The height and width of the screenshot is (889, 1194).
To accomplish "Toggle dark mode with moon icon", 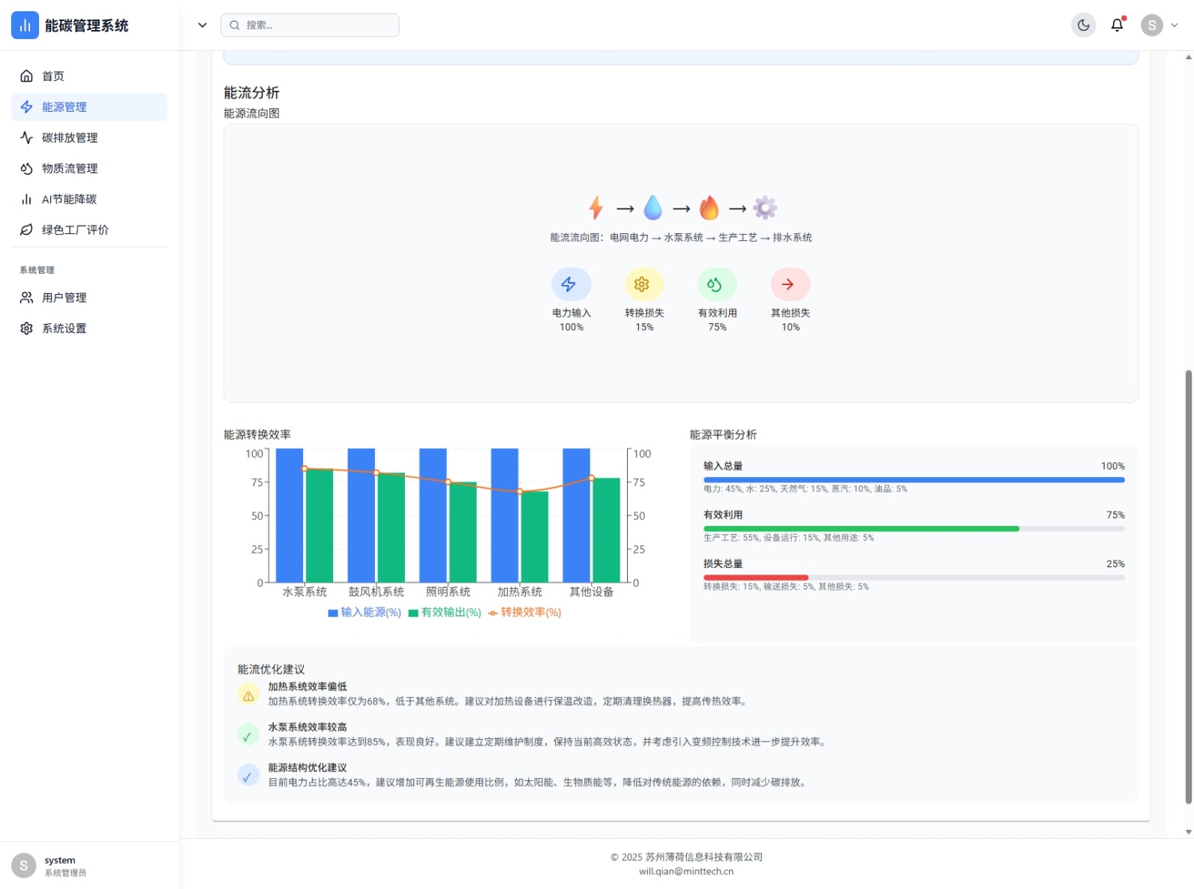I will [1083, 25].
